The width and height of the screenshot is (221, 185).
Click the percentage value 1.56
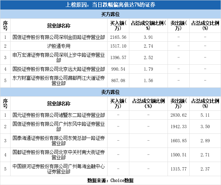[x=148, y=81]
